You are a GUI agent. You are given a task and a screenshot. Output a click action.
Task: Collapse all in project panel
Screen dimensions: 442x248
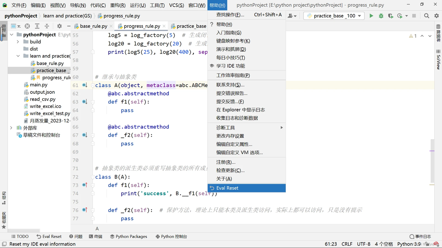pyautogui.click(x=47, y=26)
